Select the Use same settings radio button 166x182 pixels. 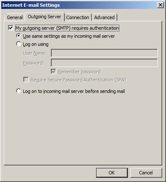click(x=19, y=36)
